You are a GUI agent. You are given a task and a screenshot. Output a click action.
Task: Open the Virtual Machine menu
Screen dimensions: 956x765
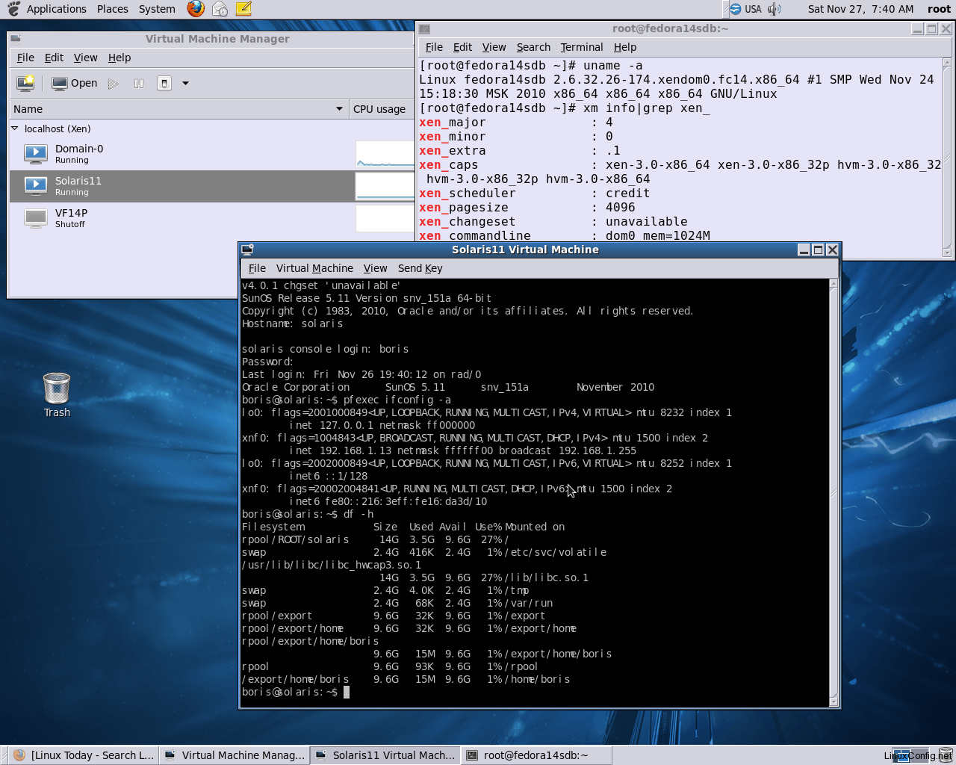[314, 268]
